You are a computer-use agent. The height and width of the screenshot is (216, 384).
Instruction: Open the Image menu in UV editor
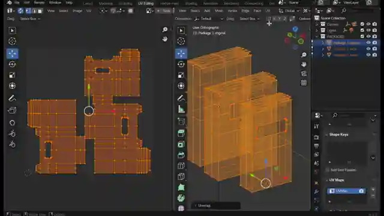click(x=77, y=11)
